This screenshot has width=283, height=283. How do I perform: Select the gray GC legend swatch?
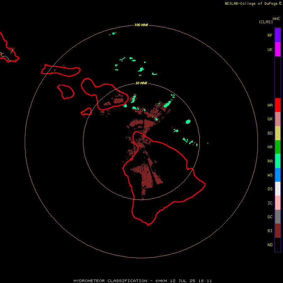pyautogui.click(x=278, y=217)
